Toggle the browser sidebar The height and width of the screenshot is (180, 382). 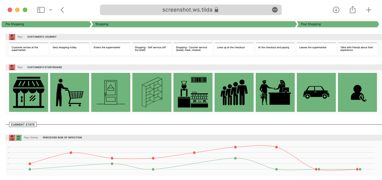coord(41,10)
